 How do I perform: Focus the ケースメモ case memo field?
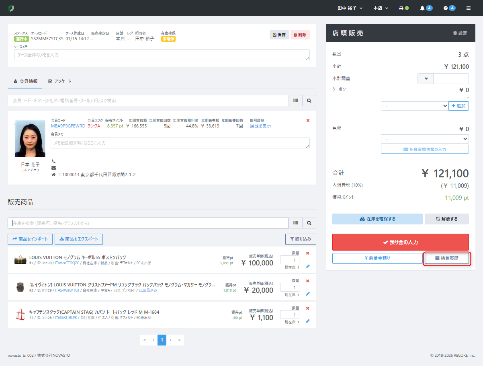pos(162,55)
